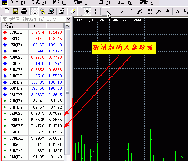Select the USDCHF row

coord(33,32)
